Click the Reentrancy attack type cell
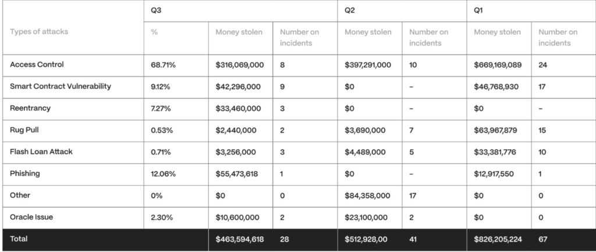This screenshot has width=596, height=252. [x=30, y=109]
